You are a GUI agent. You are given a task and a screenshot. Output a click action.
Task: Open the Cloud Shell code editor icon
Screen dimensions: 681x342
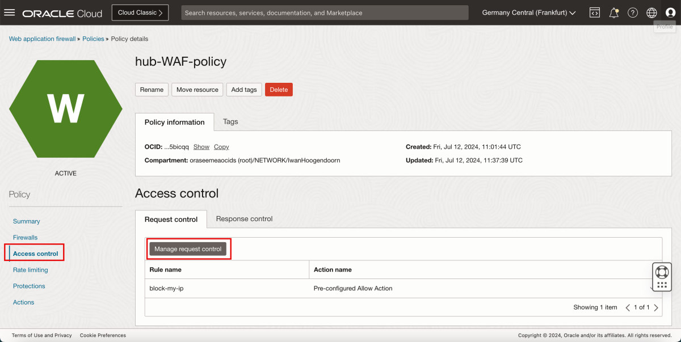(x=594, y=12)
